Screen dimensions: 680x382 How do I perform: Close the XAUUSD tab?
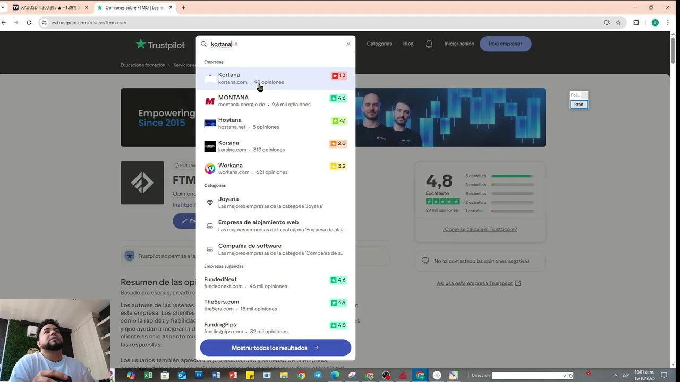pos(87,7)
